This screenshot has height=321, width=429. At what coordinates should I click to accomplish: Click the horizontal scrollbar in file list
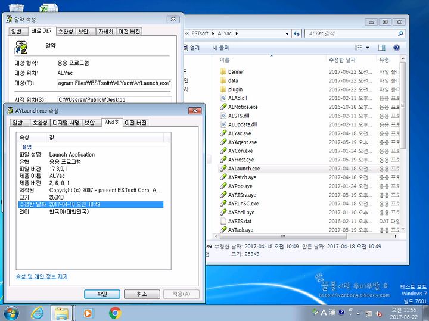pos(283,236)
